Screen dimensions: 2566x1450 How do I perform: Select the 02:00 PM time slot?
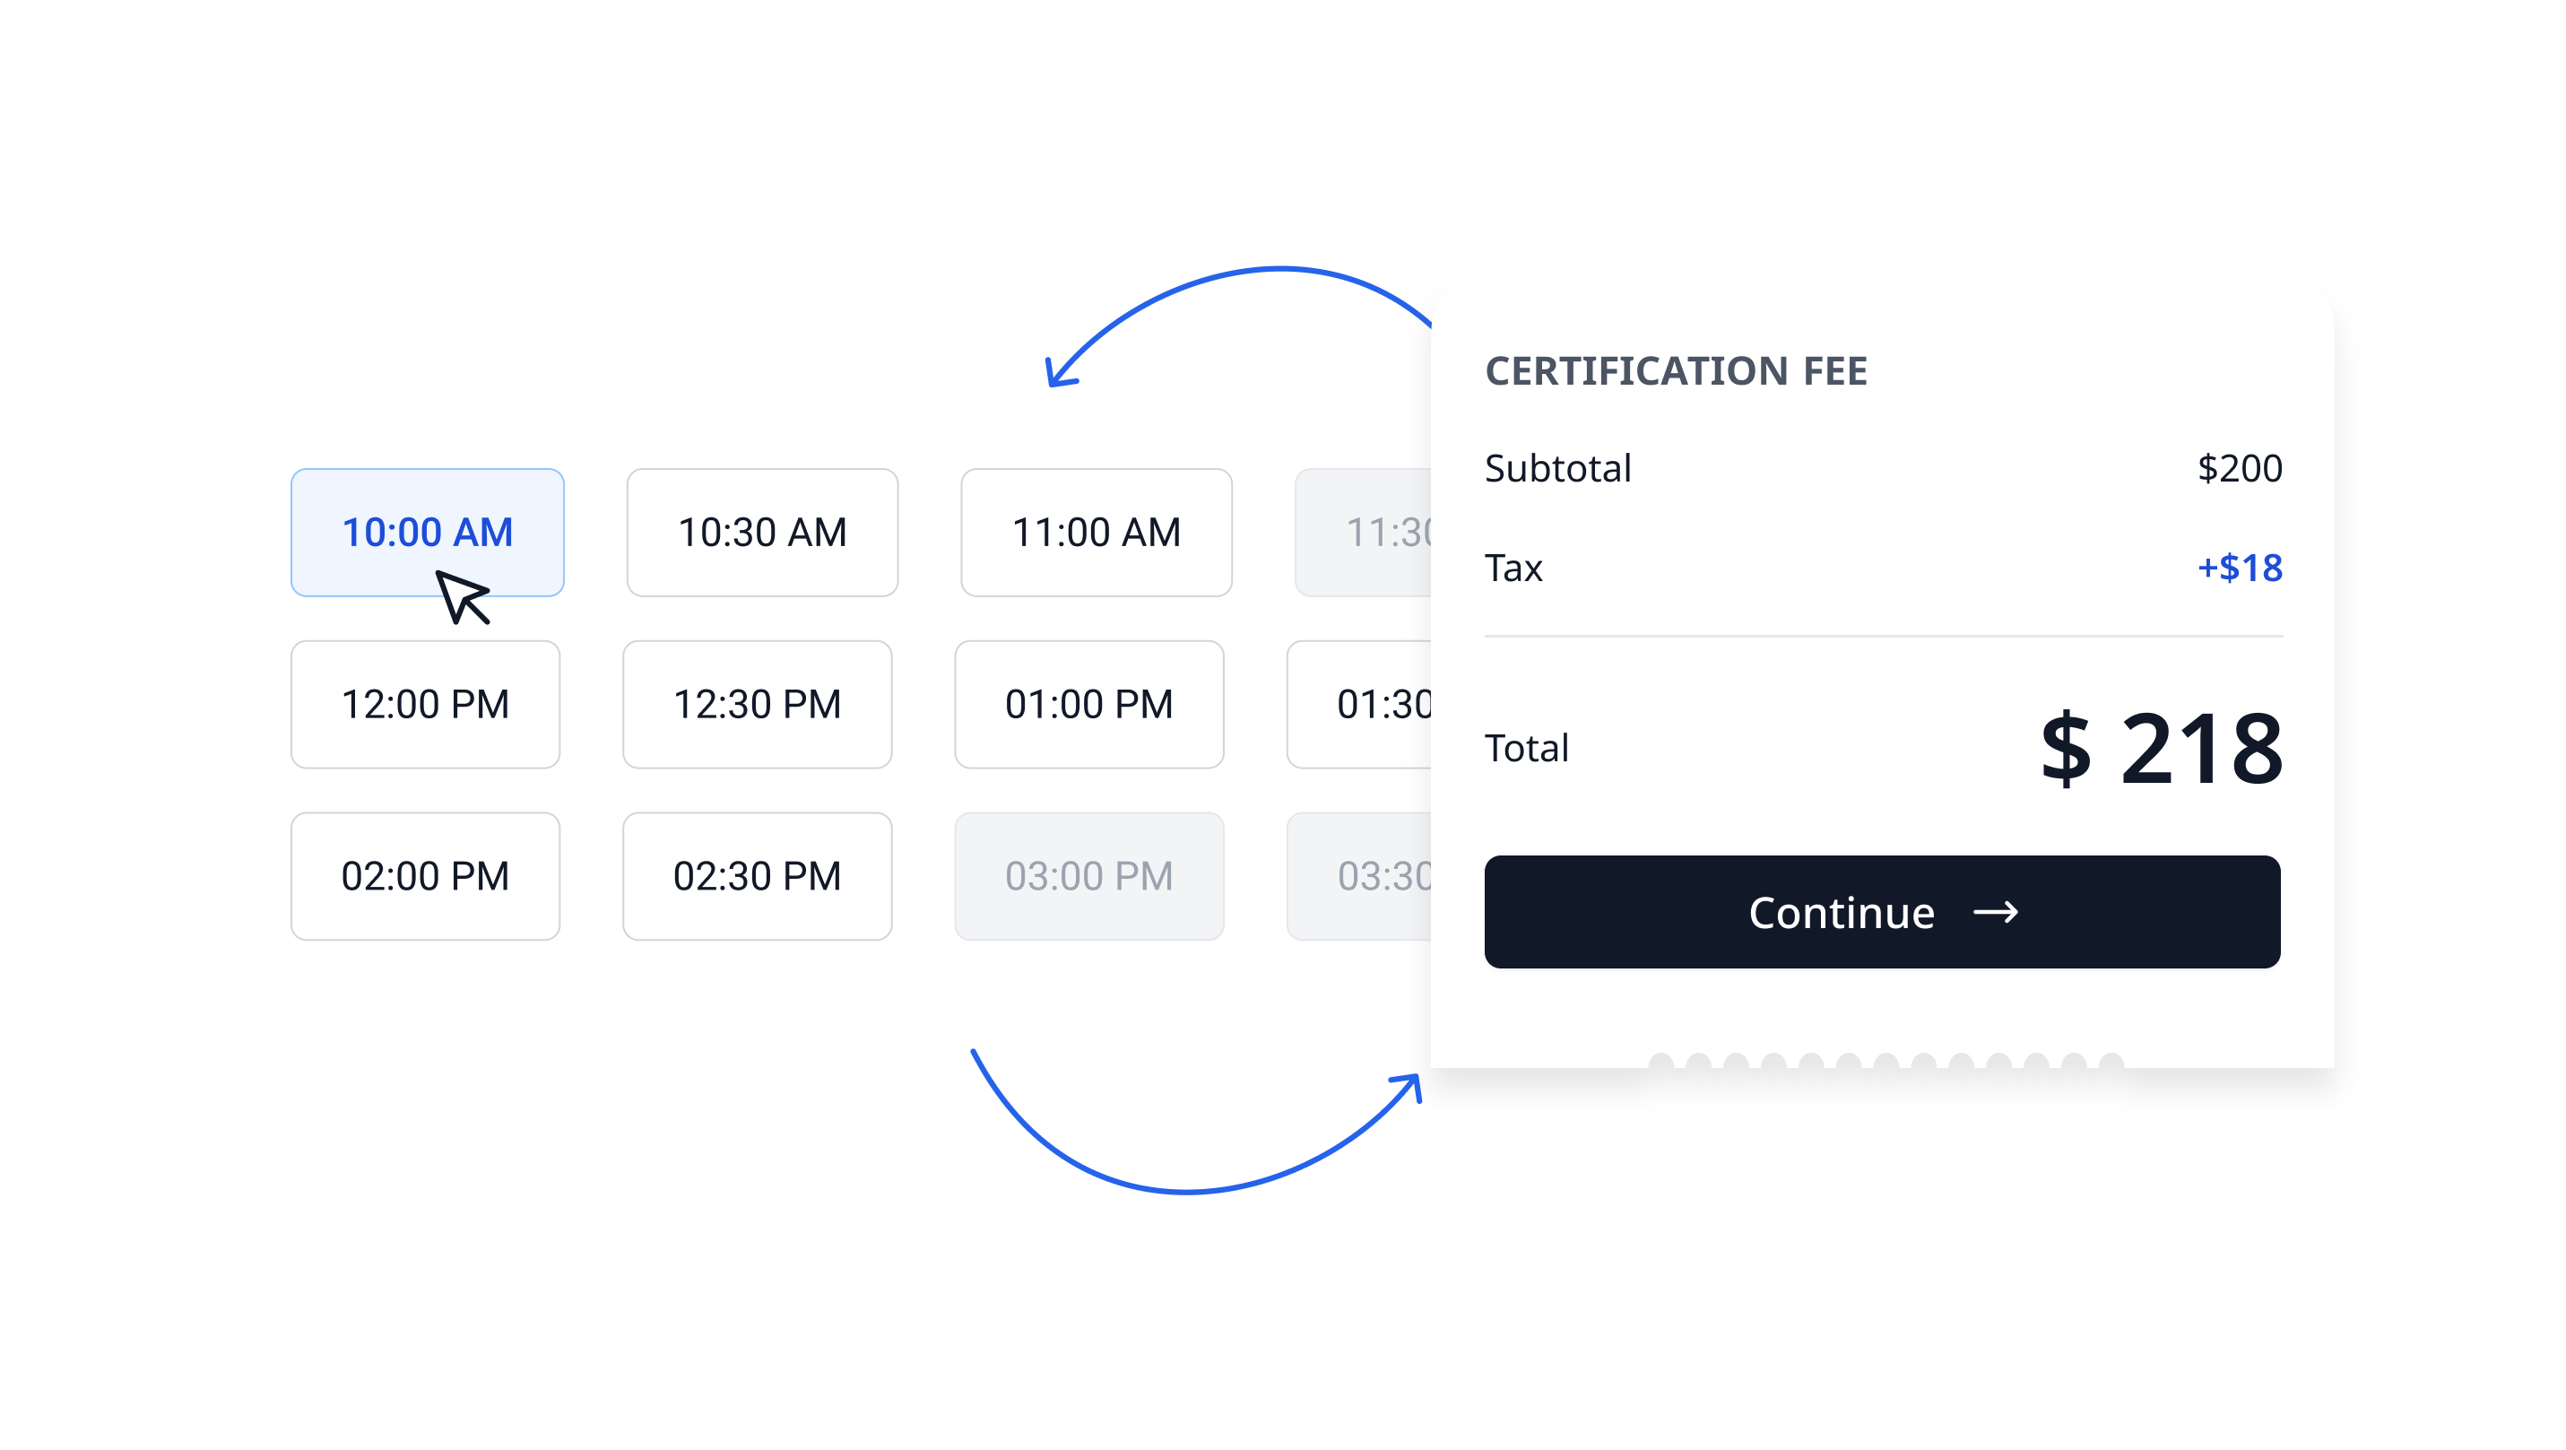427,876
